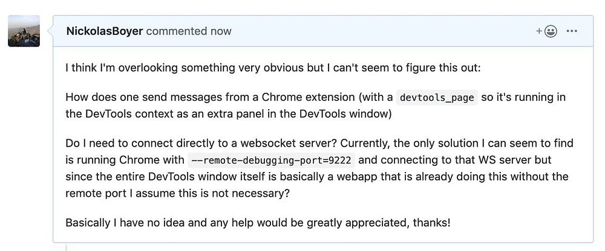This screenshot has width=605, height=251.
Task: Click the devtools_page inline code snippet
Action: click(x=437, y=98)
